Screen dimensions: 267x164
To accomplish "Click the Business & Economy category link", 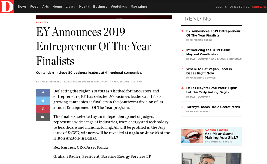I will (x=95, y=81).
